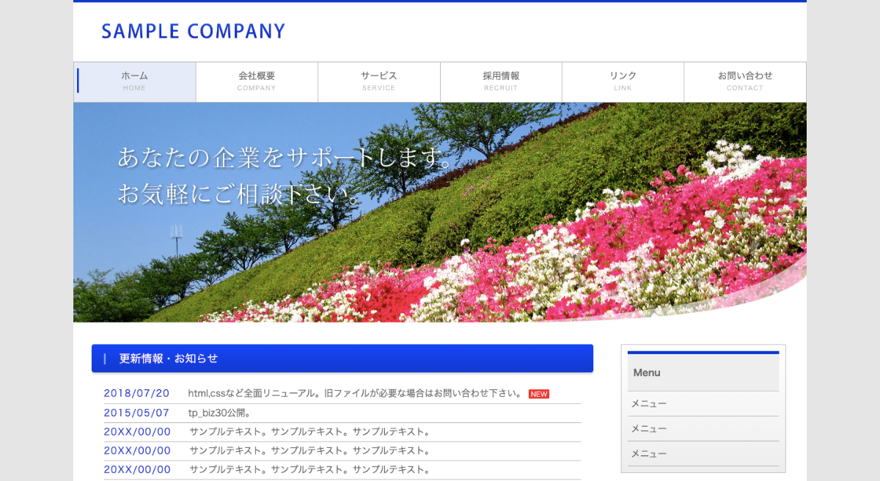This screenshot has width=880, height=481.
Task: Go to the ホーム navigation tab
Action: 135,81
